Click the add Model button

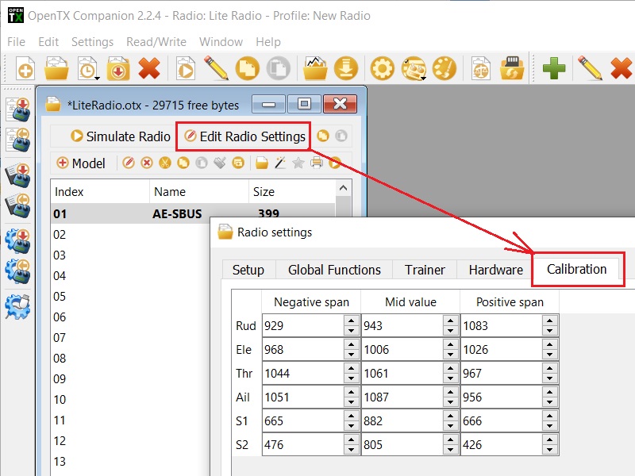tap(81, 163)
